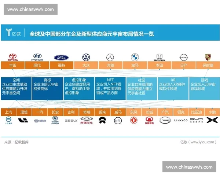Select the 长城 label
Viewport: 220px width, 176px height.
[x=150, y=112]
